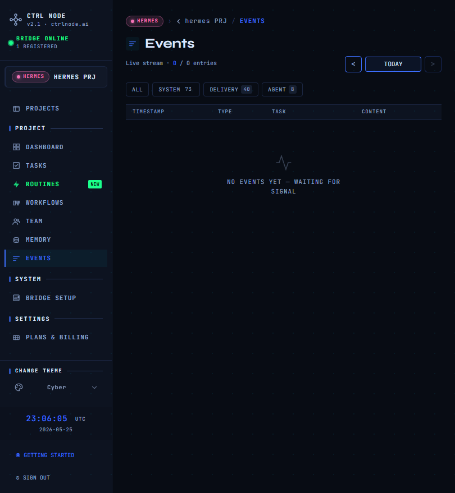Click the Events list icon in sidebar
455x493 pixels.
[x=16, y=259]
